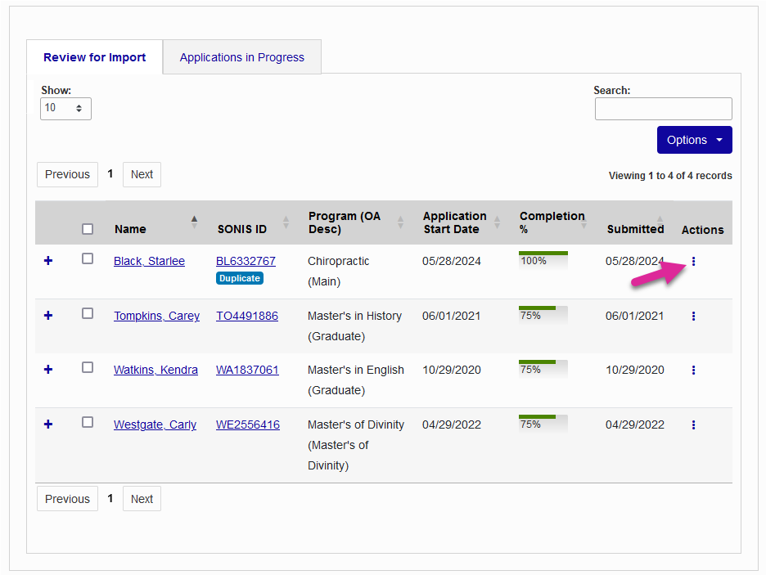Open actions menu for Westgate, Carly
The width and height of the screenshot is (766, 575).
[x=693, y=425]
